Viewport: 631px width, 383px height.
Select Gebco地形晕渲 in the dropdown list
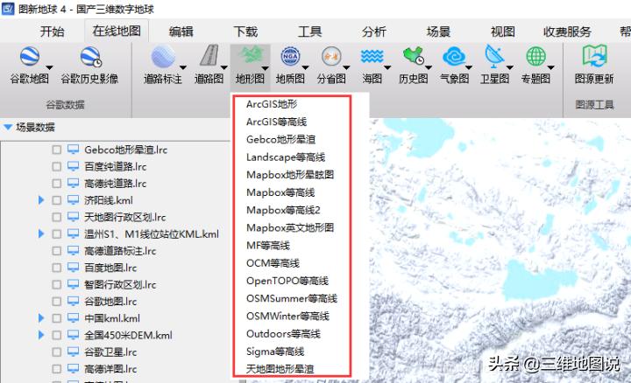pyautogui.click(x=281, y=140)
